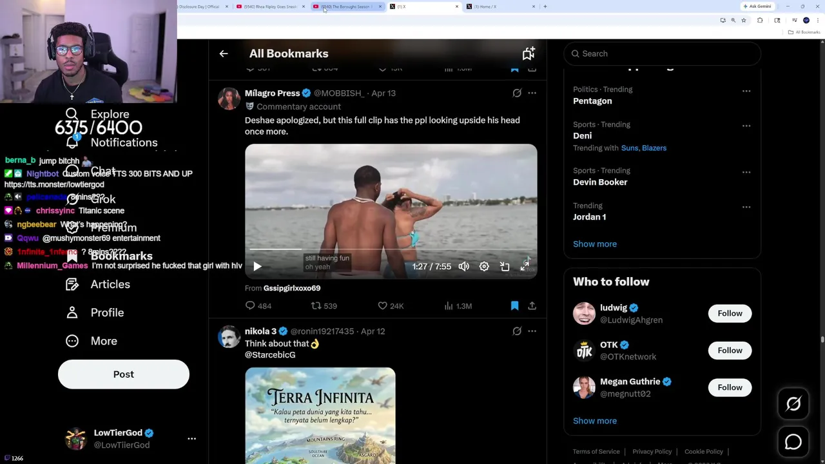Share the Mílagro Press post
The height and width of the screenshot is (464, 825).
click(532, 306)
